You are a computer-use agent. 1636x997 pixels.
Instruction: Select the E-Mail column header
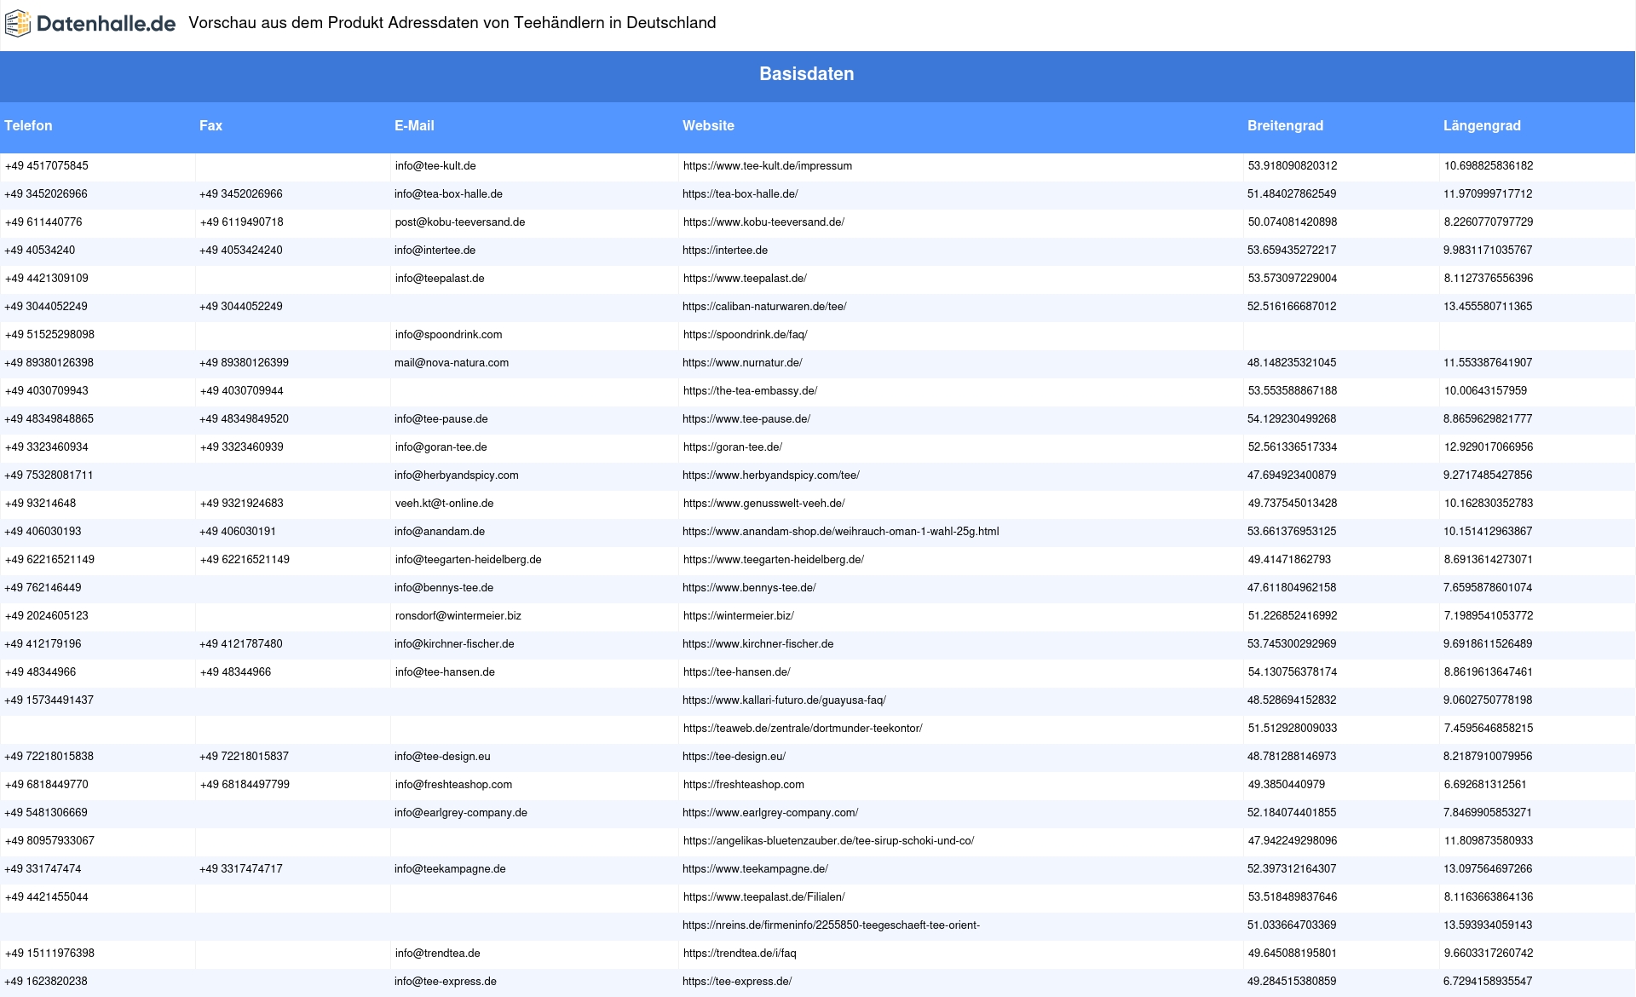(x=414, y=125)
